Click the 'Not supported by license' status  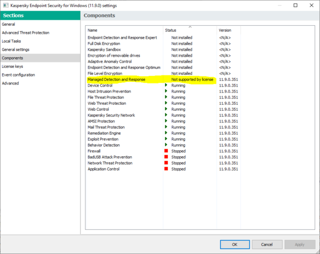coord(192,80)
